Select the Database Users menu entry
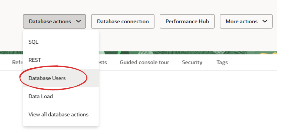 pos(47,78)
